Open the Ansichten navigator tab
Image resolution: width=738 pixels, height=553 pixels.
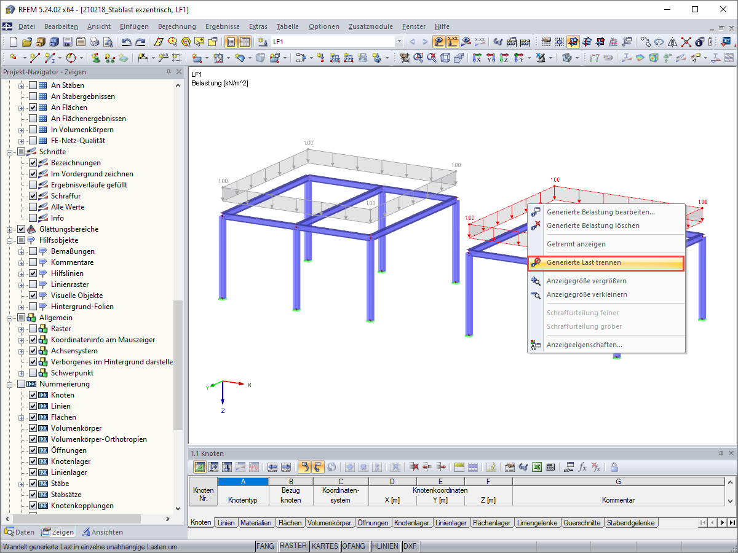pos(102,532)
